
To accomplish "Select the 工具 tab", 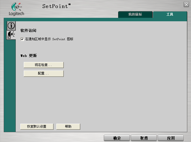I will click(x=170, y=15).
